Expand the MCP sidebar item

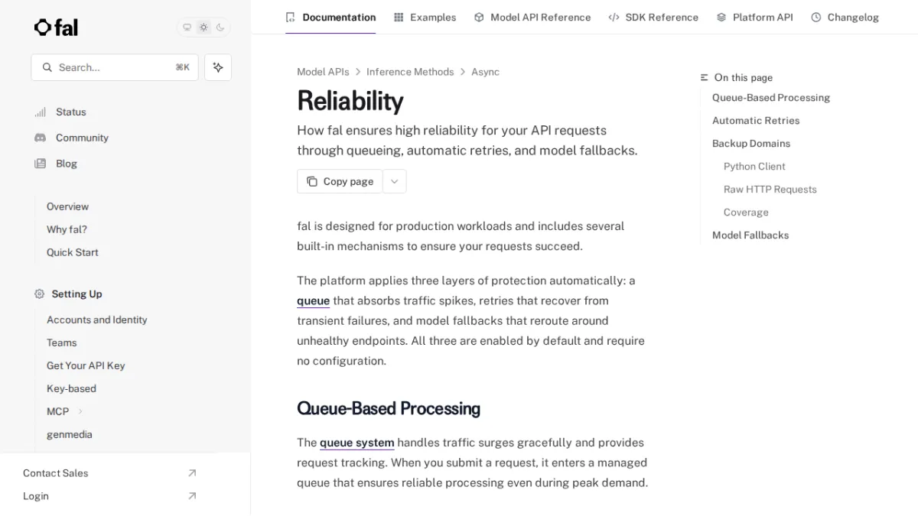pyautogui.click(x=80, y=411)
